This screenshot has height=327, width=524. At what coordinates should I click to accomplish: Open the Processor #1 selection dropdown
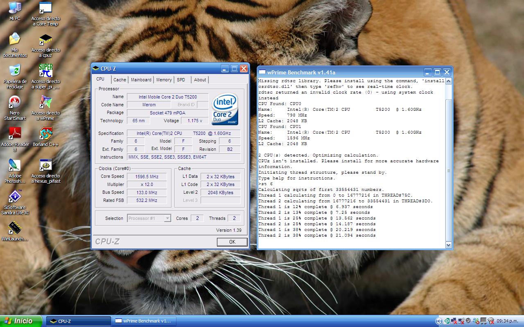pos(149,218)
